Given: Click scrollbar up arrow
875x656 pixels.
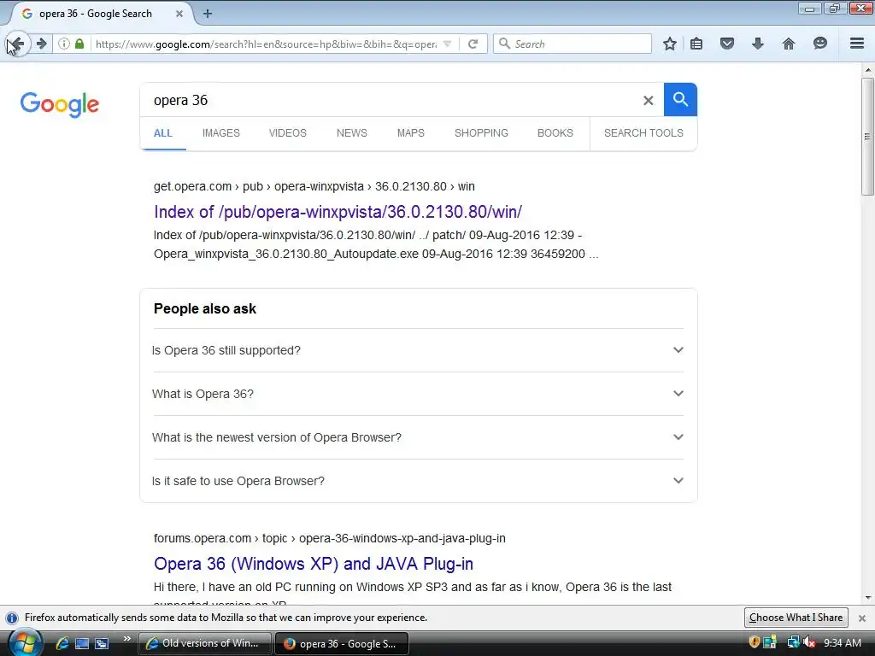Looking at the screenshot, I should [x=867, y=70].
